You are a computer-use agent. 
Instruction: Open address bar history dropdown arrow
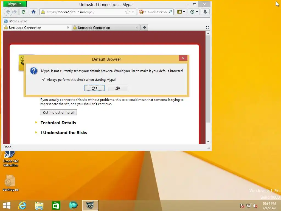coord(133,12)
